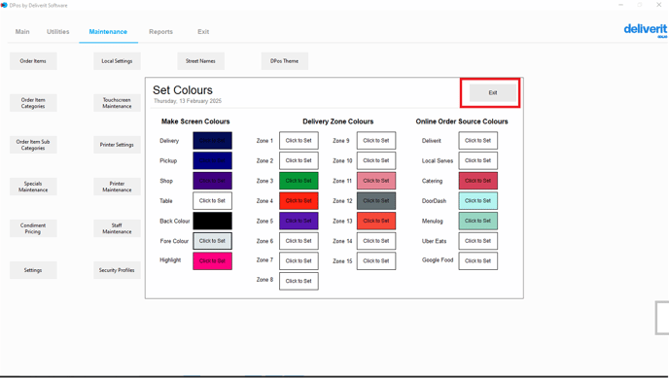Screen dimensions: 669x378
Task: Set Local Serves order source colour
Action: pos(477,160)
